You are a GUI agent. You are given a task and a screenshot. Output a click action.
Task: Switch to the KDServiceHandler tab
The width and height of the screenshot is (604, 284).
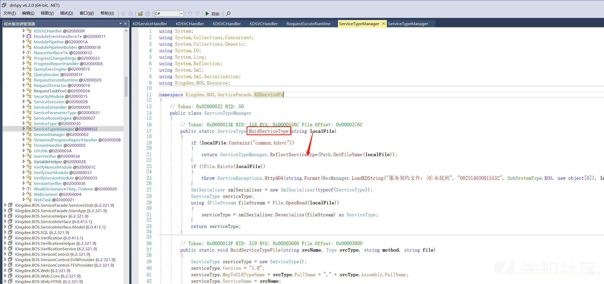click(x=150, y=24)
